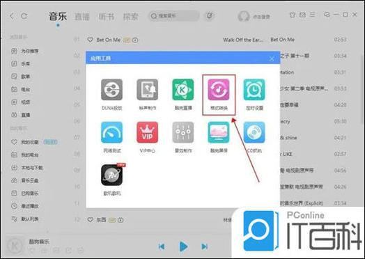The image size is (365, 259).
Task: Open the network speed test tool
Action: pyautogui.click(x=111, y=132)
